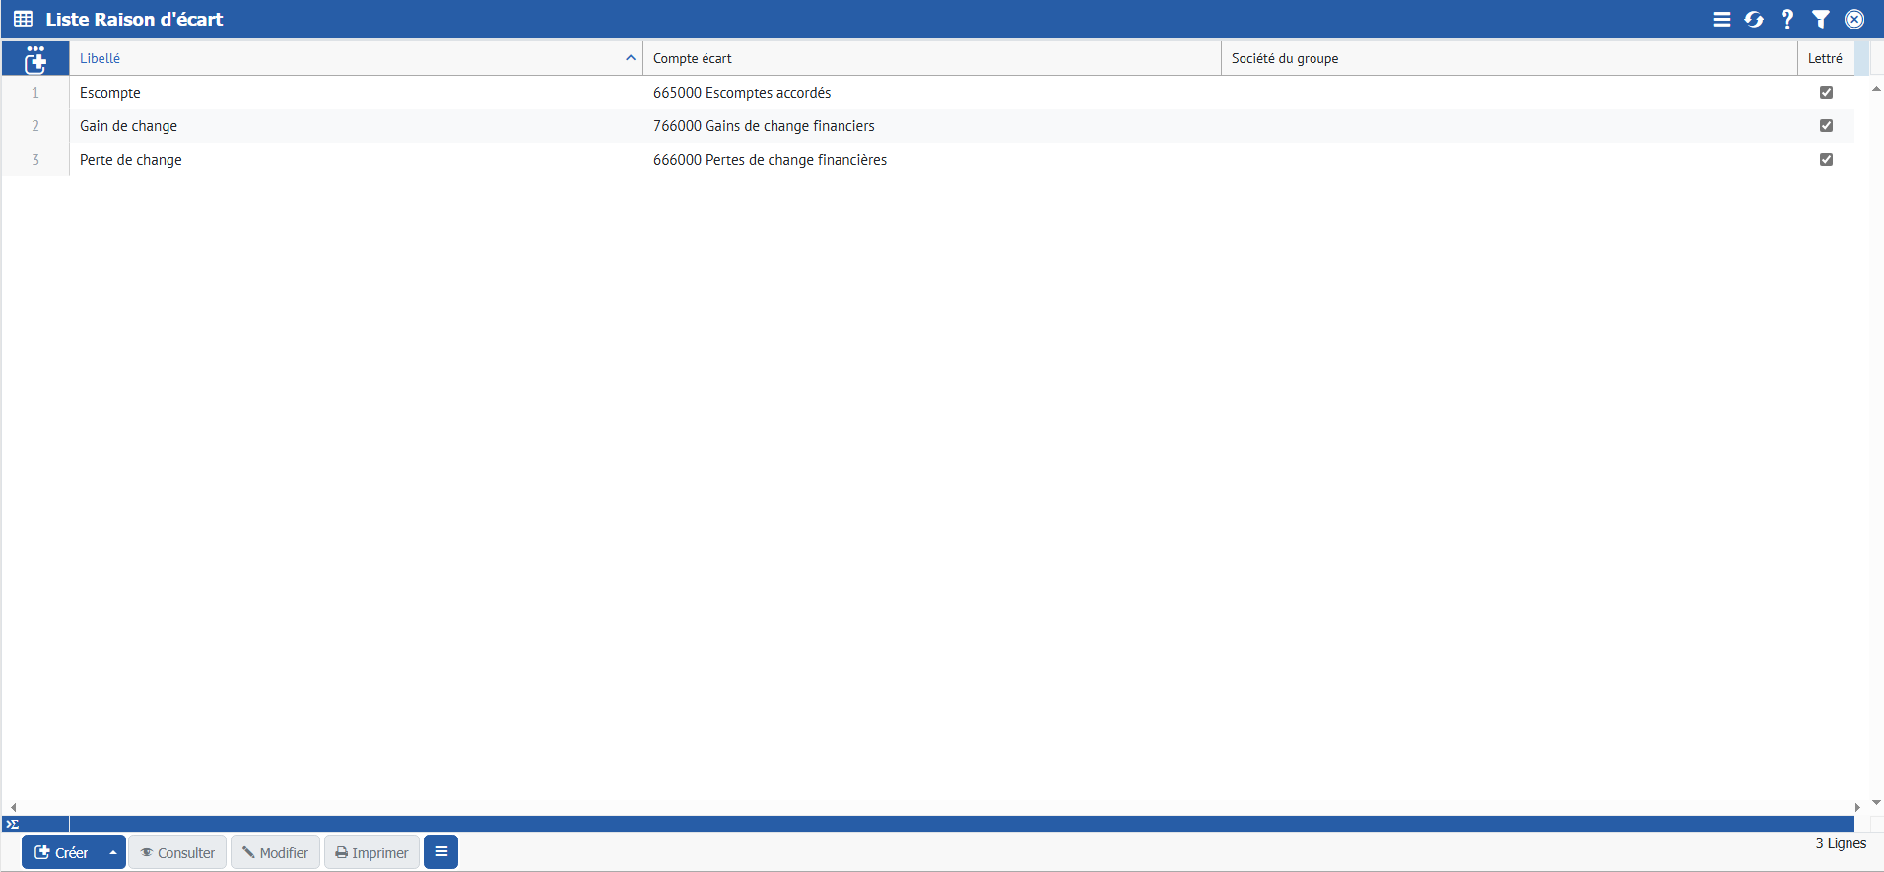This screenshot has height=872, width=1884.
Task: Toggle sort arrow on Libellé column
Action: tap(630, 58)
